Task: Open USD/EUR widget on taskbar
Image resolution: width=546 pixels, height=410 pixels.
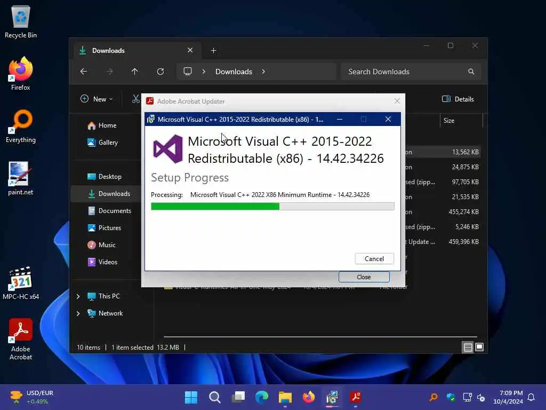Action: click(x=31, y=397)
